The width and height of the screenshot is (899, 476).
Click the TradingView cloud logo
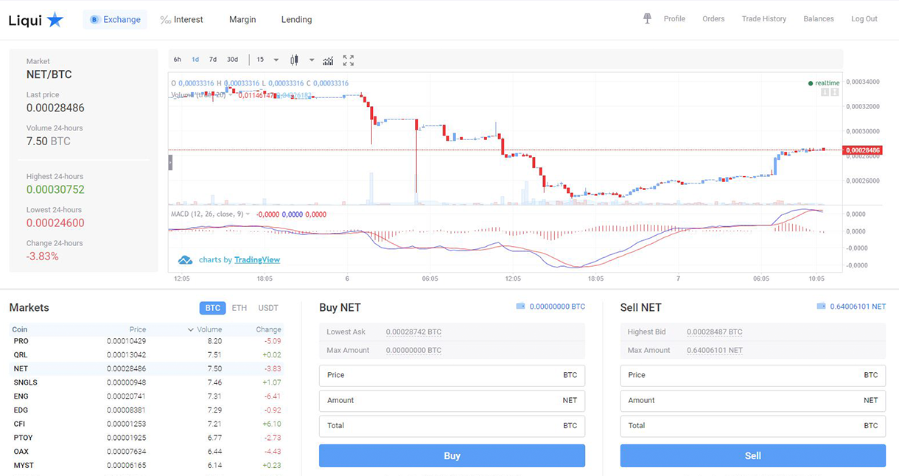click(185, 260)
